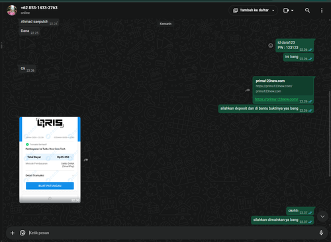The width and height of the screenshot is (331, 242).
Task: Forward the QRIS receipt image
Action: tap(86, 160)
